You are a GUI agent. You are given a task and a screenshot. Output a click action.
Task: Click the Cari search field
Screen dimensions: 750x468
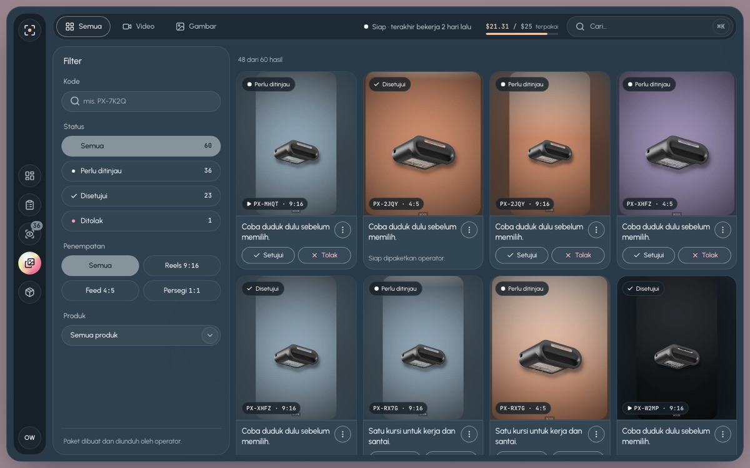[650, 27]
